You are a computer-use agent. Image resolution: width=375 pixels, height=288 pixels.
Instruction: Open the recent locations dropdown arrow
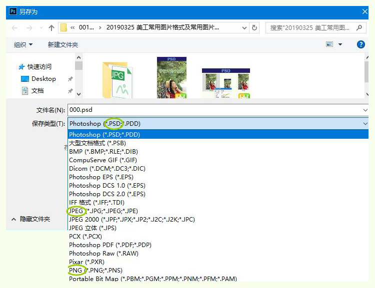coord(41,28)
